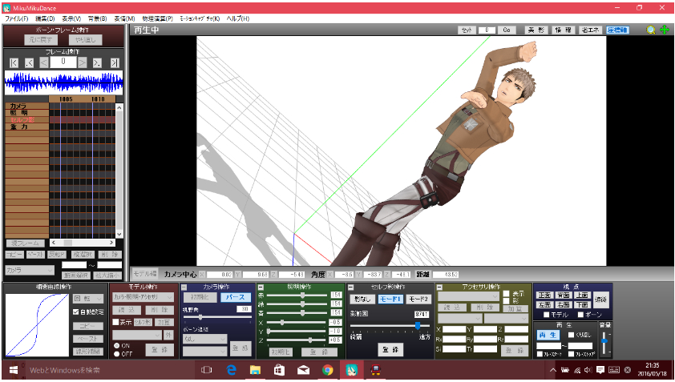This screenshot has height=382, width=675.
Task: Open empty dropdown in model panel
Action: 137,335
